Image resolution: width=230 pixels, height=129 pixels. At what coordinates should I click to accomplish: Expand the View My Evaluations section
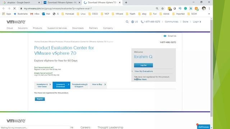pyautogui.click(x=144, y=71)
